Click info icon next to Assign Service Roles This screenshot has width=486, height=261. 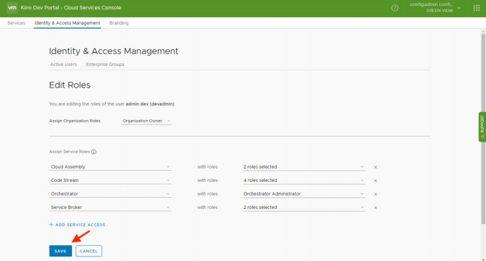click(x=94, y=152)
